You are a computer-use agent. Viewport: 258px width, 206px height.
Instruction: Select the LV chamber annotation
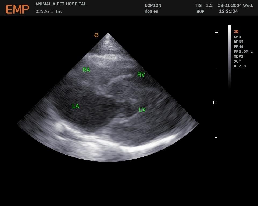coord(142,110)
